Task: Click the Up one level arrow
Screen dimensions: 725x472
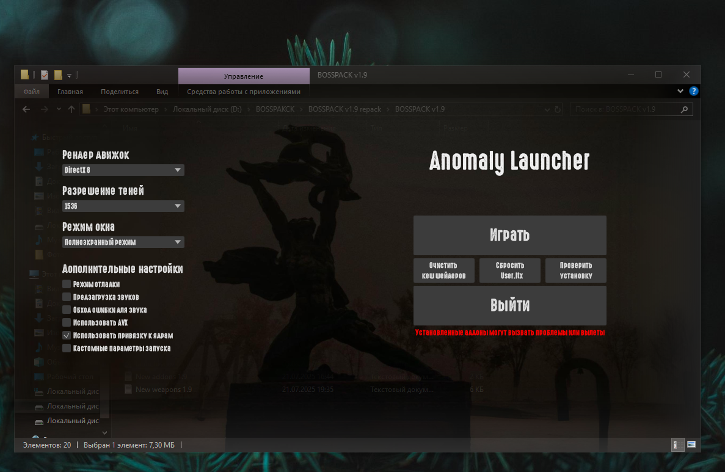Action: click(71, 109)
